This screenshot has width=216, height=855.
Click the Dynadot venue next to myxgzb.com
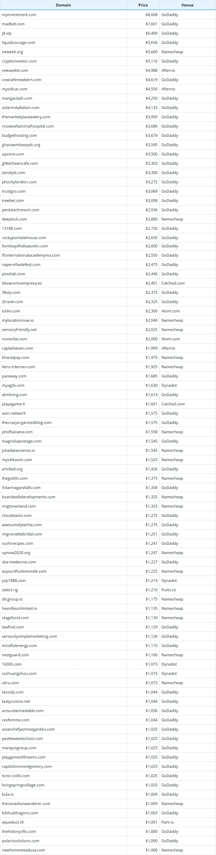(x=169, y=385)
